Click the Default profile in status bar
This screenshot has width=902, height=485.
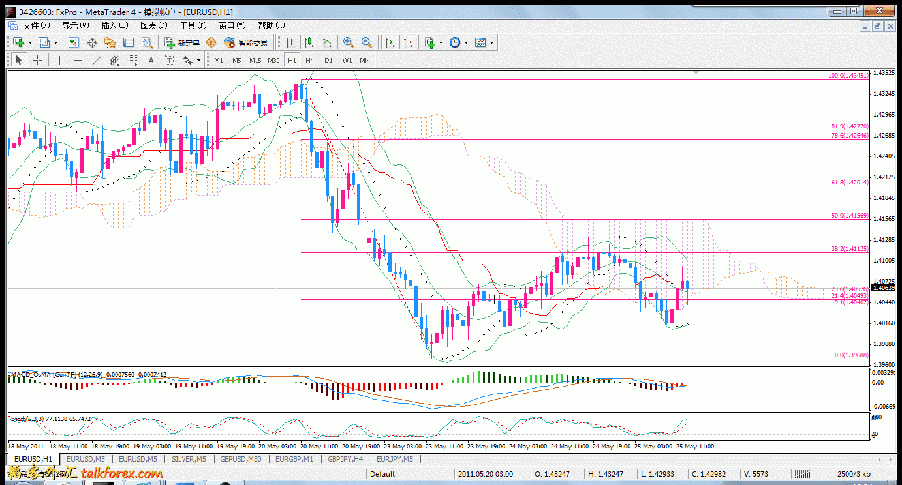(382, 474)
